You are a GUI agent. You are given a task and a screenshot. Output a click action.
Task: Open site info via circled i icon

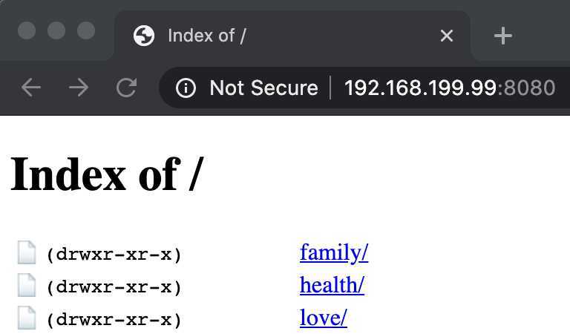(186, 88)
